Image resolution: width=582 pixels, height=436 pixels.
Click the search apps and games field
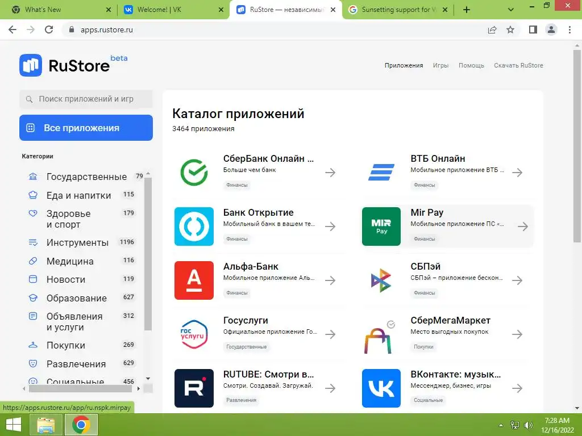tap(86, 99)
